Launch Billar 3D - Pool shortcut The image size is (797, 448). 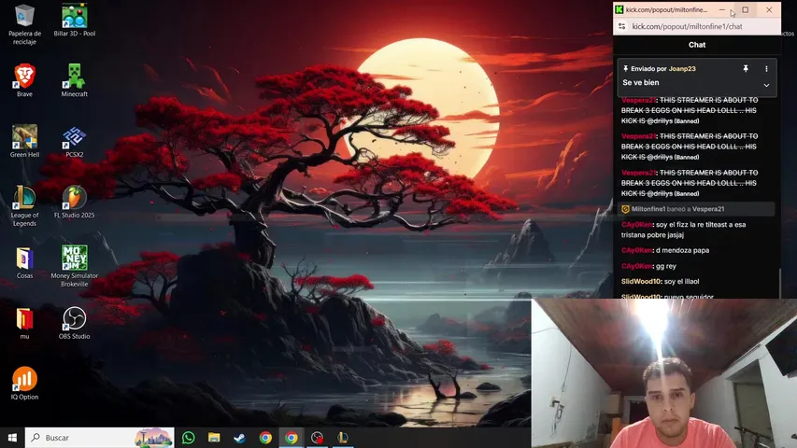tap(74, 21)
